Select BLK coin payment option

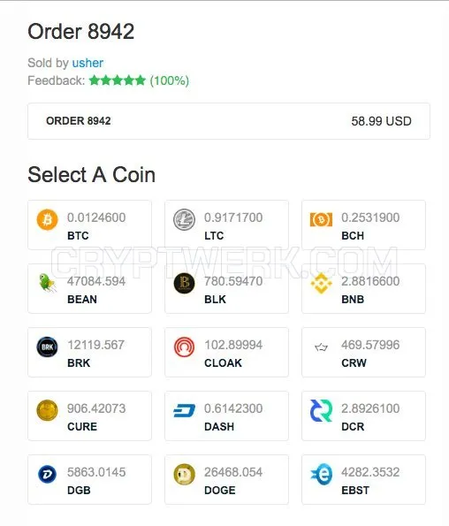pyautogui.click(x=226, y=288)
